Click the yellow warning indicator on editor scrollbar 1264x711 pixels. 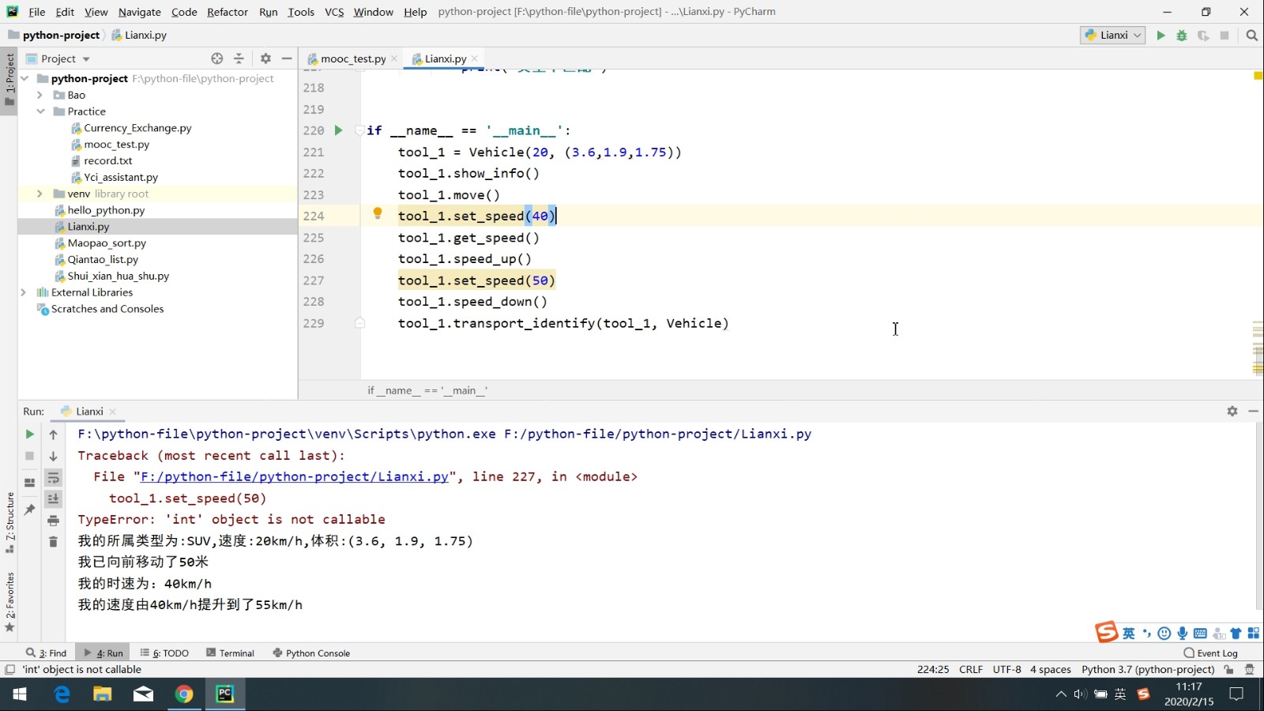coord(1258,76)
